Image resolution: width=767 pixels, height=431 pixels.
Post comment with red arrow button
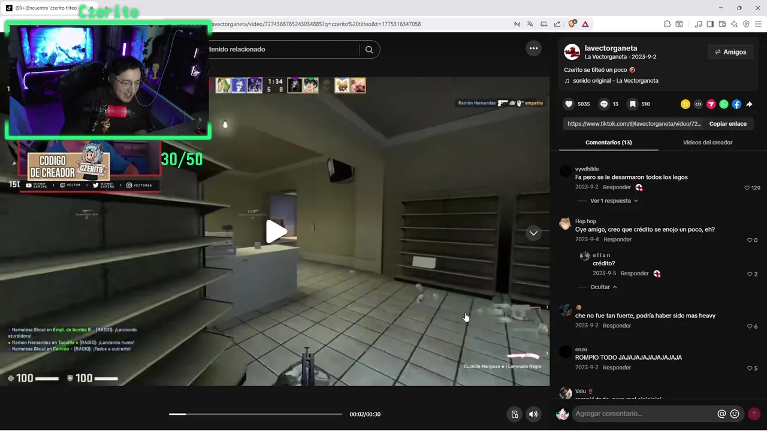(754, 414)
